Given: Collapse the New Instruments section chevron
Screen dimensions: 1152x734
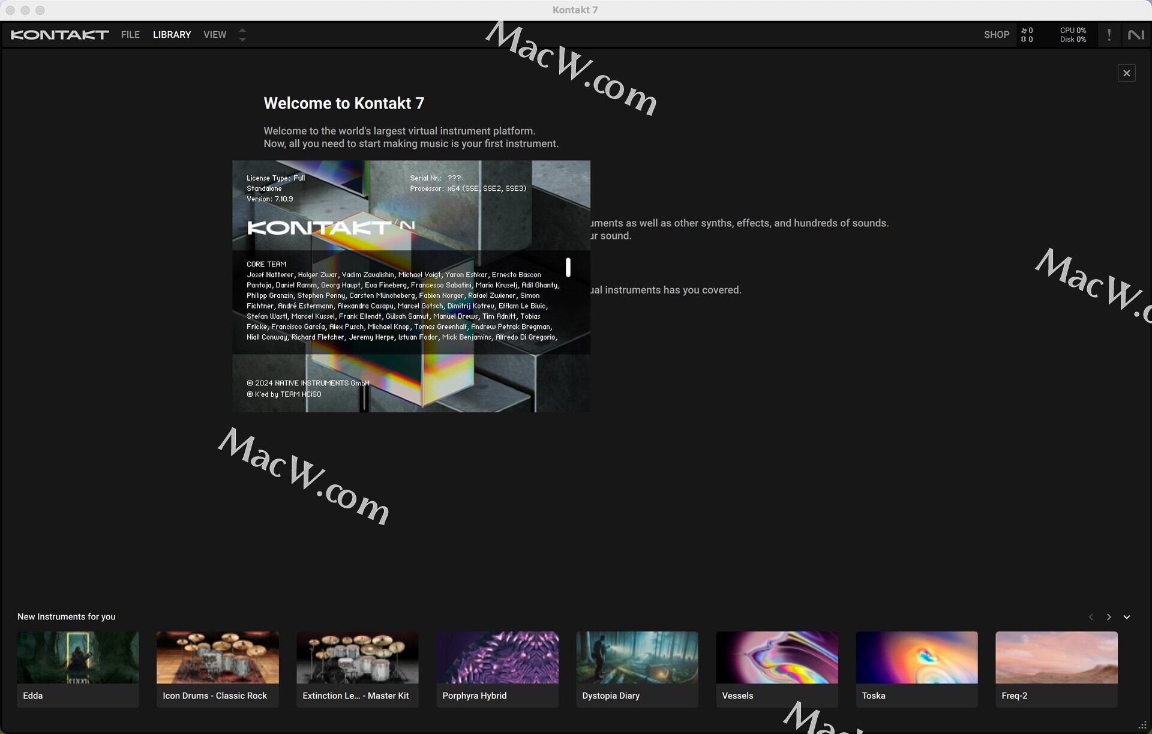Looking at the screenshot, I should [x=1127, y=617].
